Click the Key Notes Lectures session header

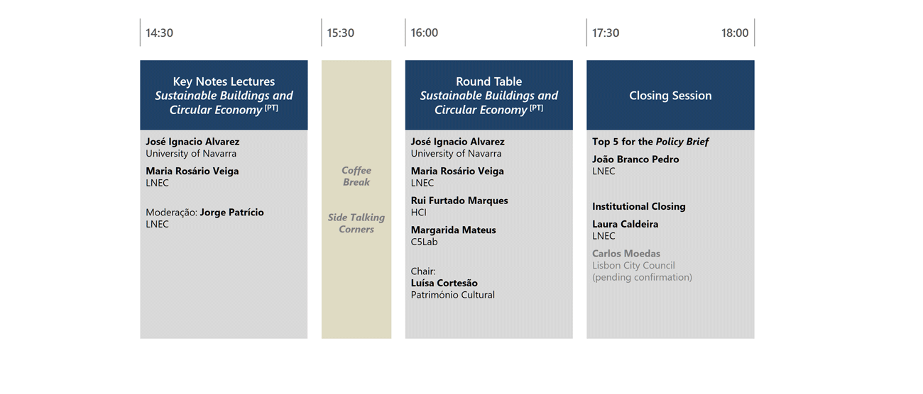224,95
